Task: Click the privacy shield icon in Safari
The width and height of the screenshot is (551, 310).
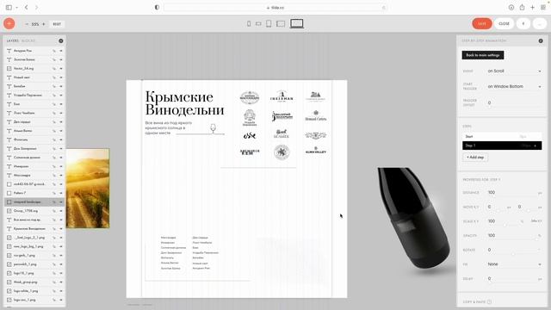Action: pyautogui.click(x=157, y=8)
